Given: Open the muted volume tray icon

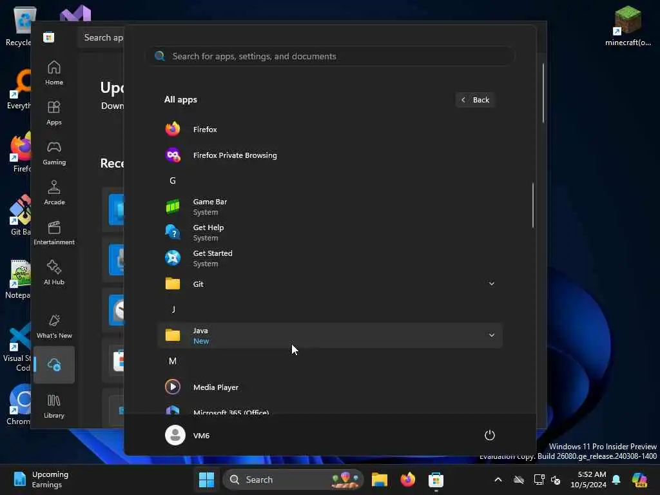Looking at the screenshot, I should point(556,480).
